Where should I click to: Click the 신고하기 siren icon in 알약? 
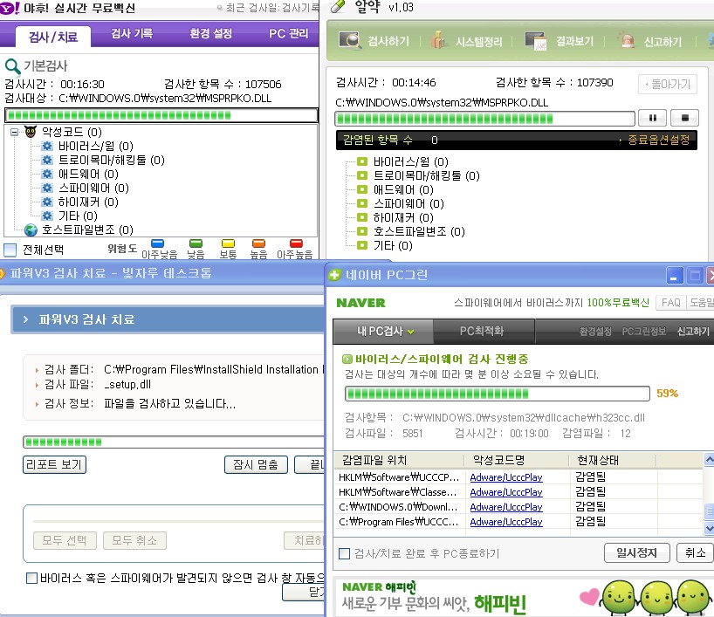pos(627,40)
